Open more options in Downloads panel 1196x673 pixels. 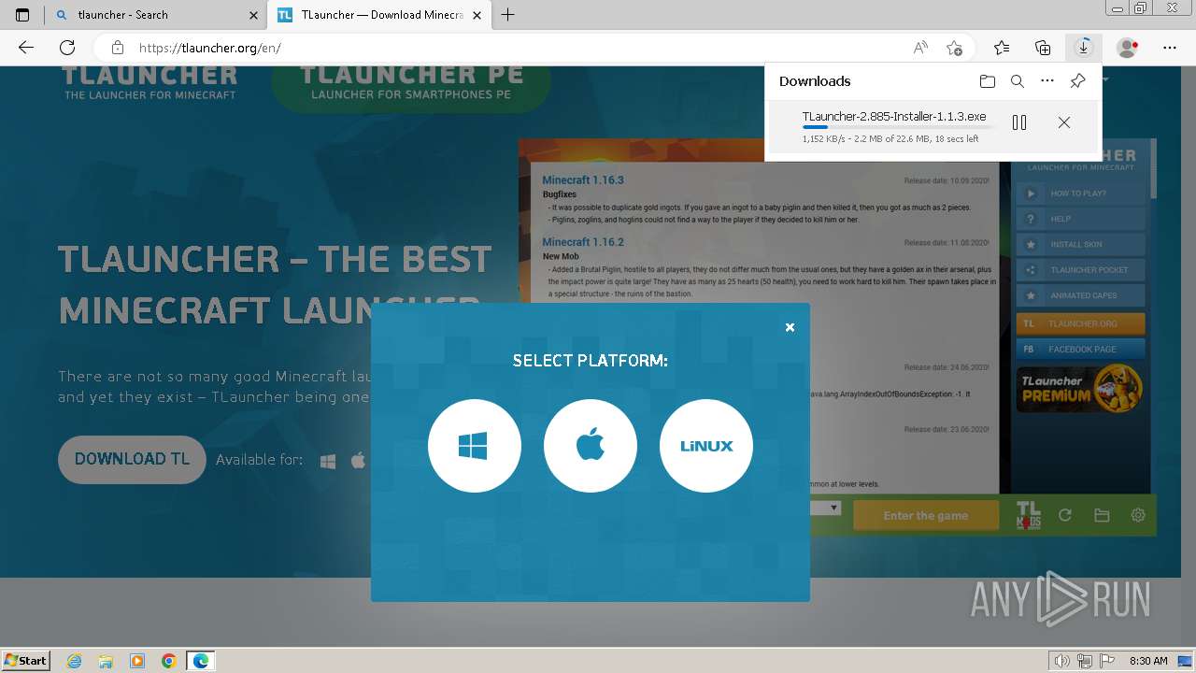coord(1047,81)
